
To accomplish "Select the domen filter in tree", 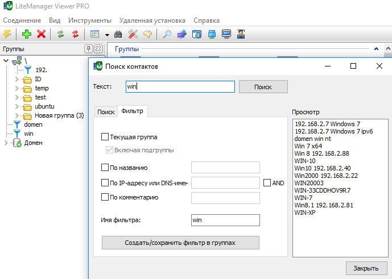I will 33,124.
